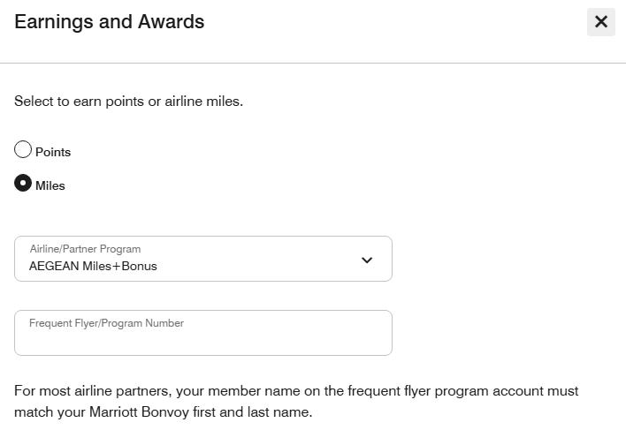This screenshot has width=626, height=430.
Task: Open the Airline/Partner Program dropdown
Action: point(203,259)
